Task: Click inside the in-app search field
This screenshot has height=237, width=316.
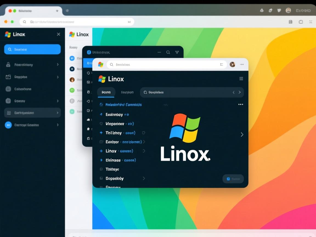Action: pyautogui.click(x=178, y=92)
